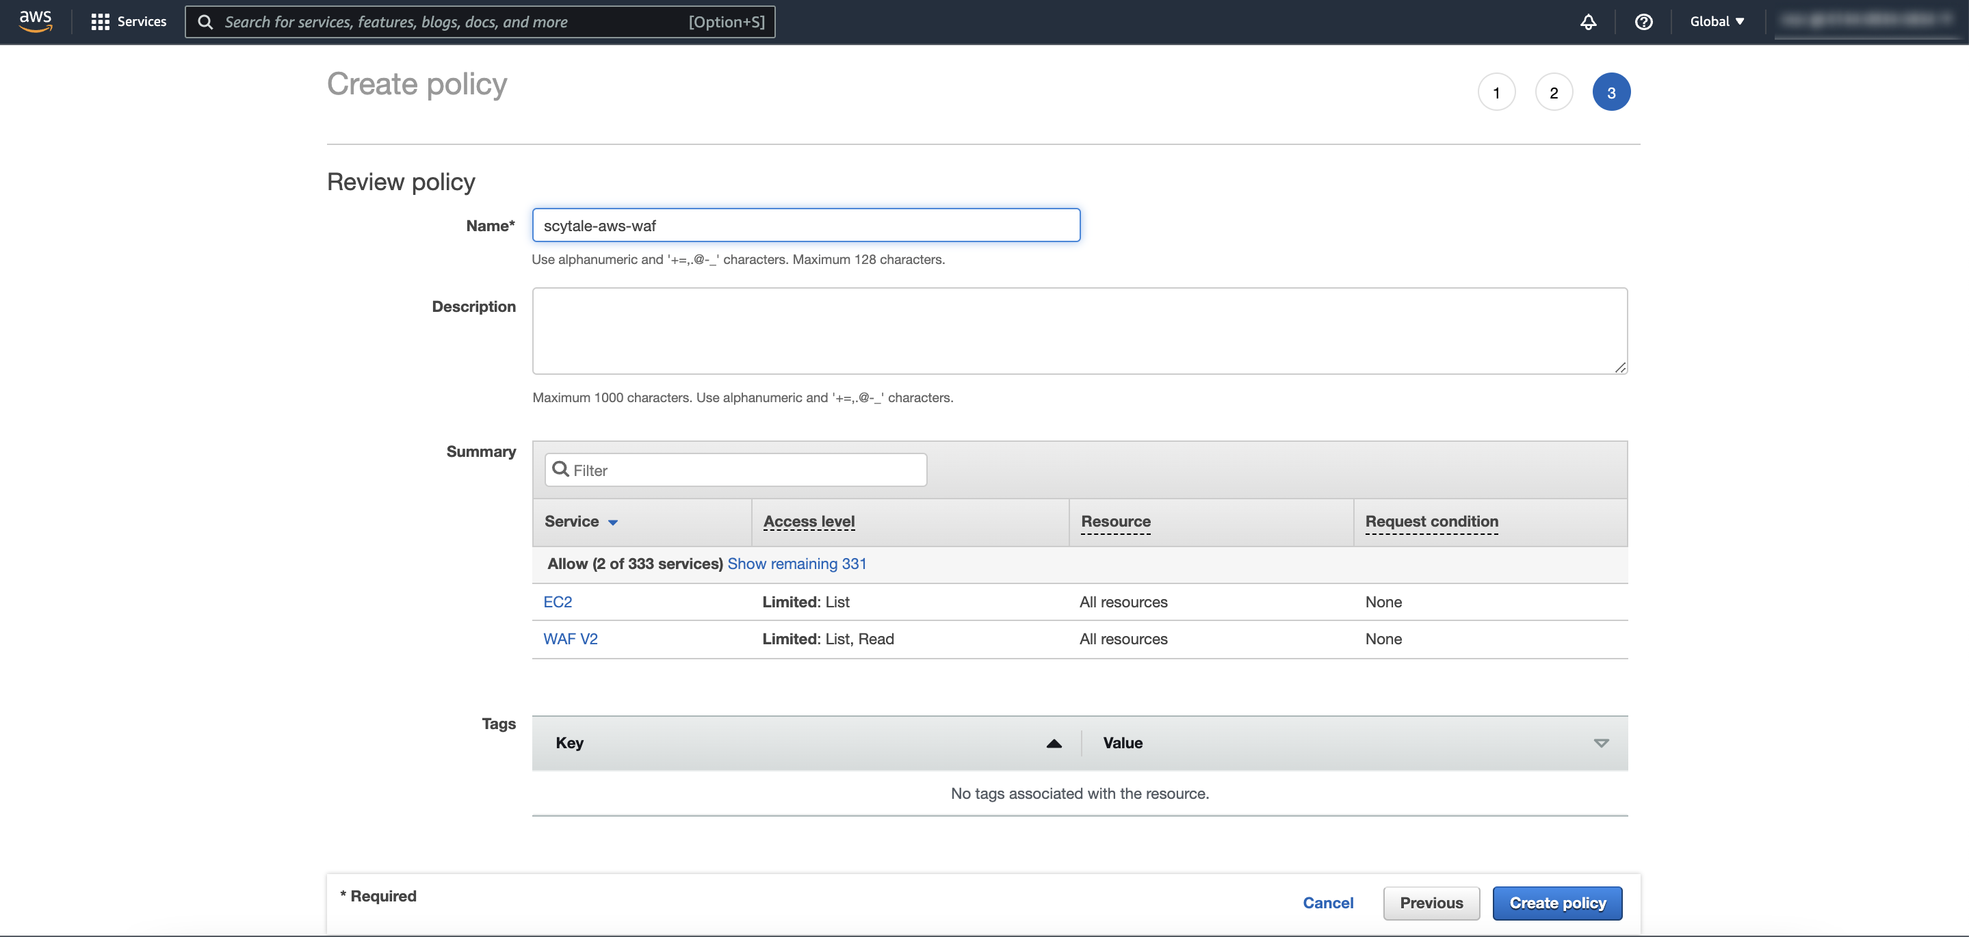
Task: Show remaining 331 services
Action: [796, 564]
